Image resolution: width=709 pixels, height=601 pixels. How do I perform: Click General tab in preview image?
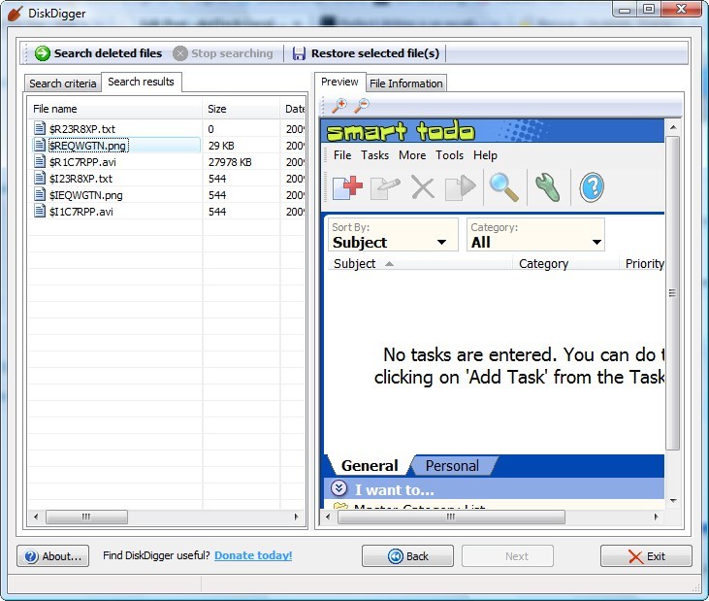370,465
